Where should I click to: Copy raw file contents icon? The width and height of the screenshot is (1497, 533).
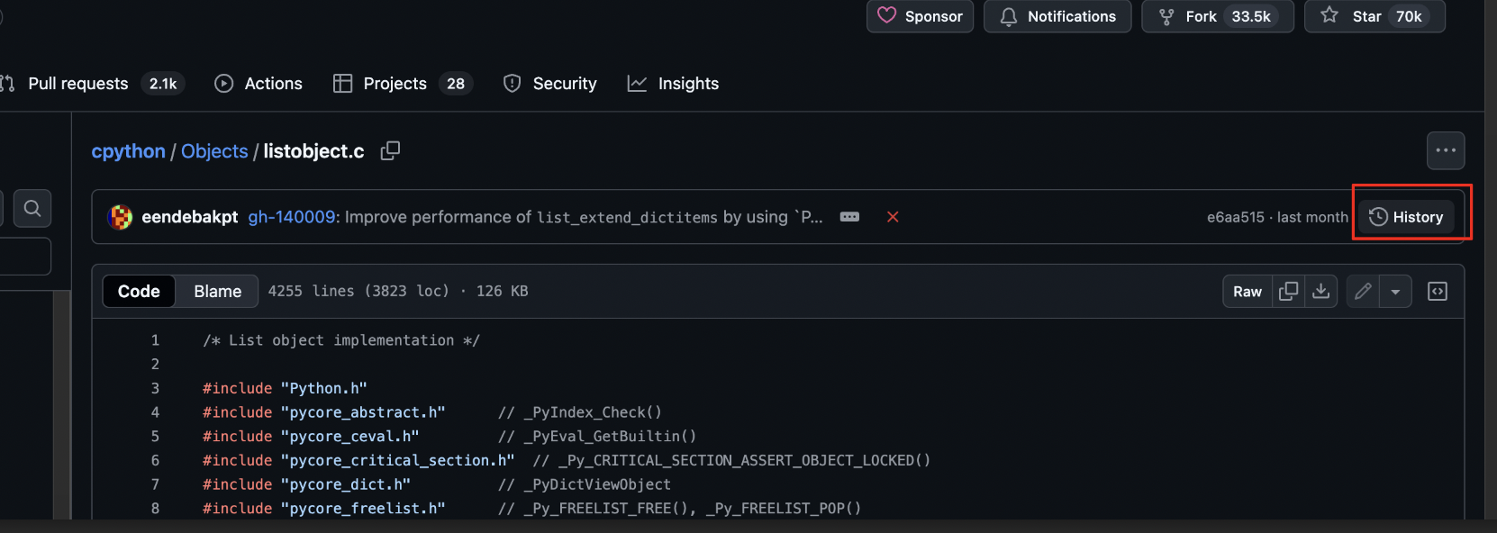(1289, 291)
